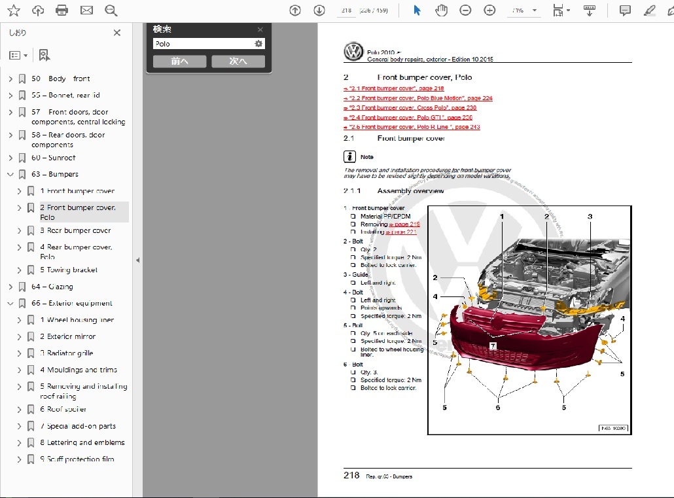Select the arrow selection tool
The width and height of the screenshot is (674, 498).
click(417, 10)
